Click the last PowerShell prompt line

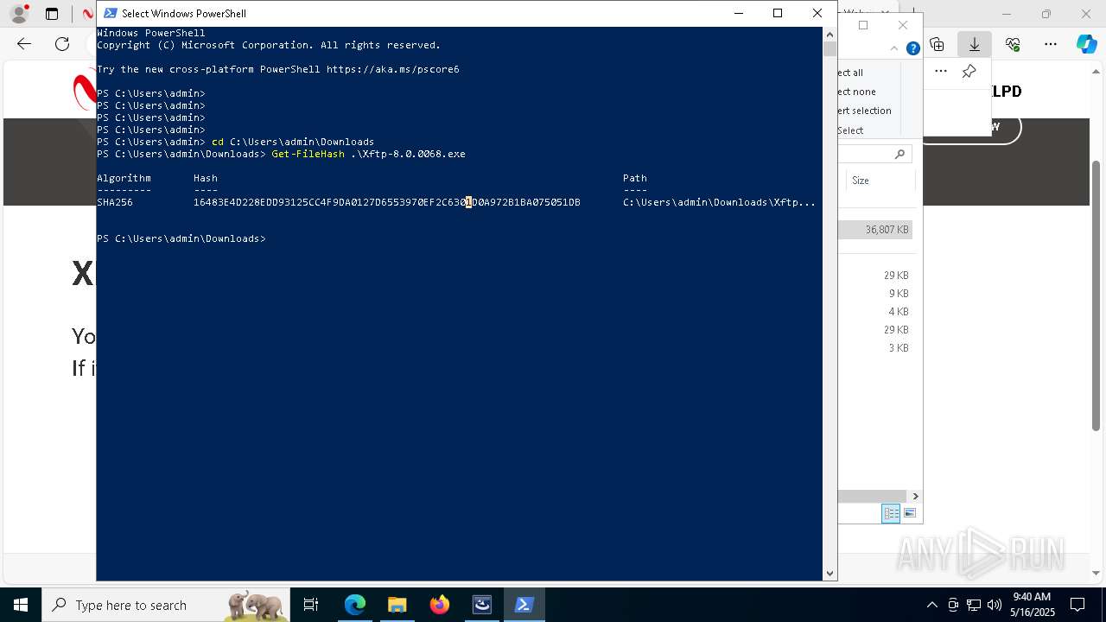click(x=181, y=238)
